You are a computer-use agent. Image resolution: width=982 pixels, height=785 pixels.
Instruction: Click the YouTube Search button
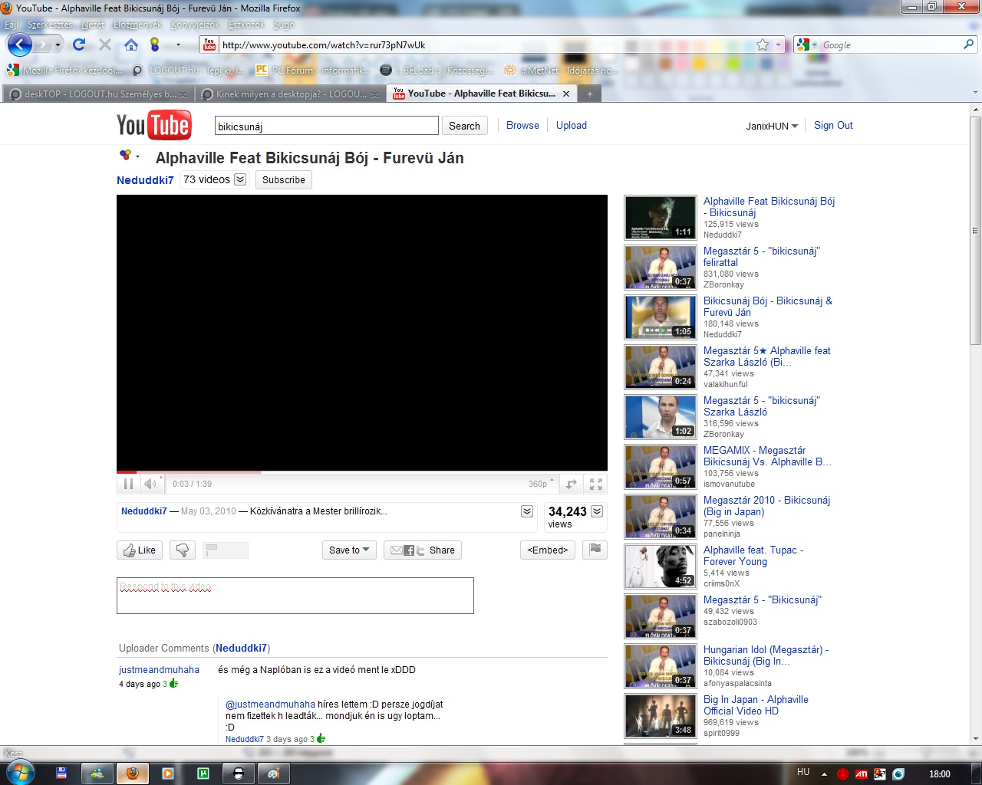[x=464, y=126]
